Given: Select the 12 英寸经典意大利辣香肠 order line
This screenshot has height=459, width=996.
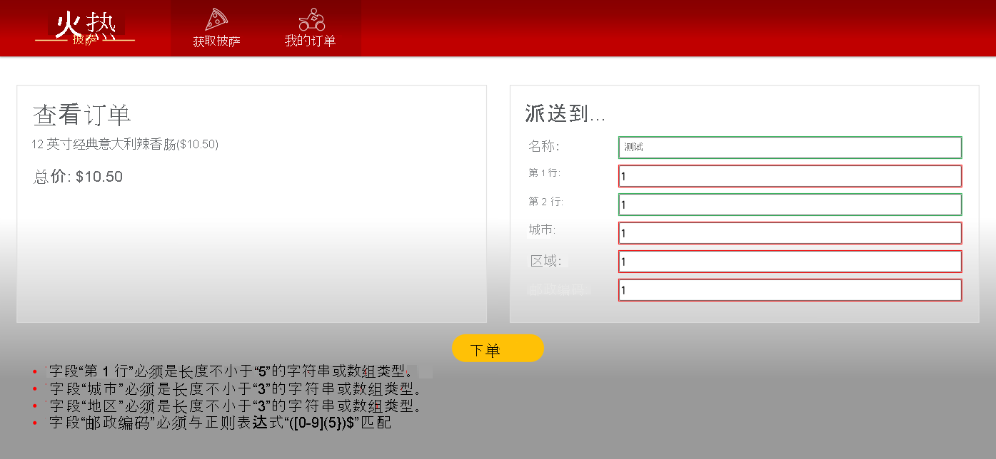Looking at the screenshot, I should coord(125,145).
